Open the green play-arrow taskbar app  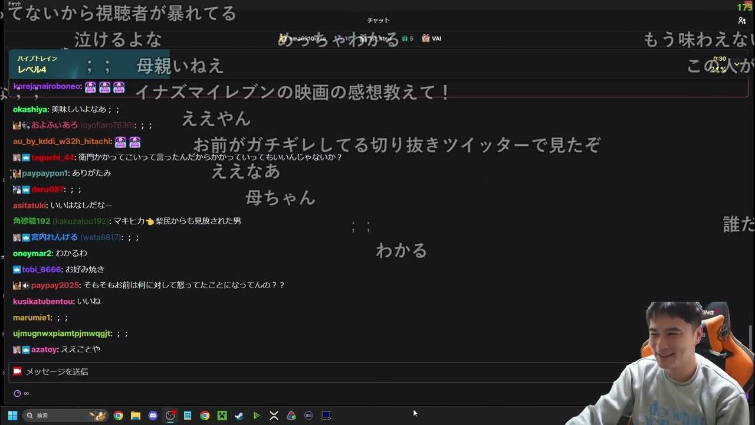pos(257,416)
